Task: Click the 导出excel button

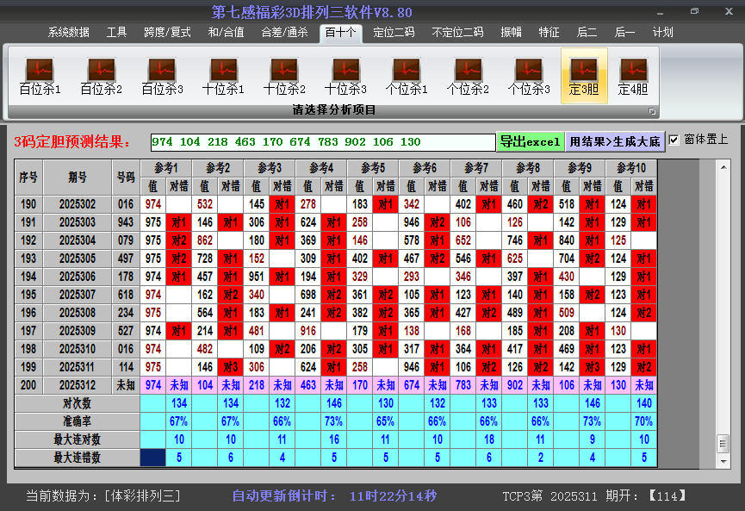Action: [x=530, y=141]
